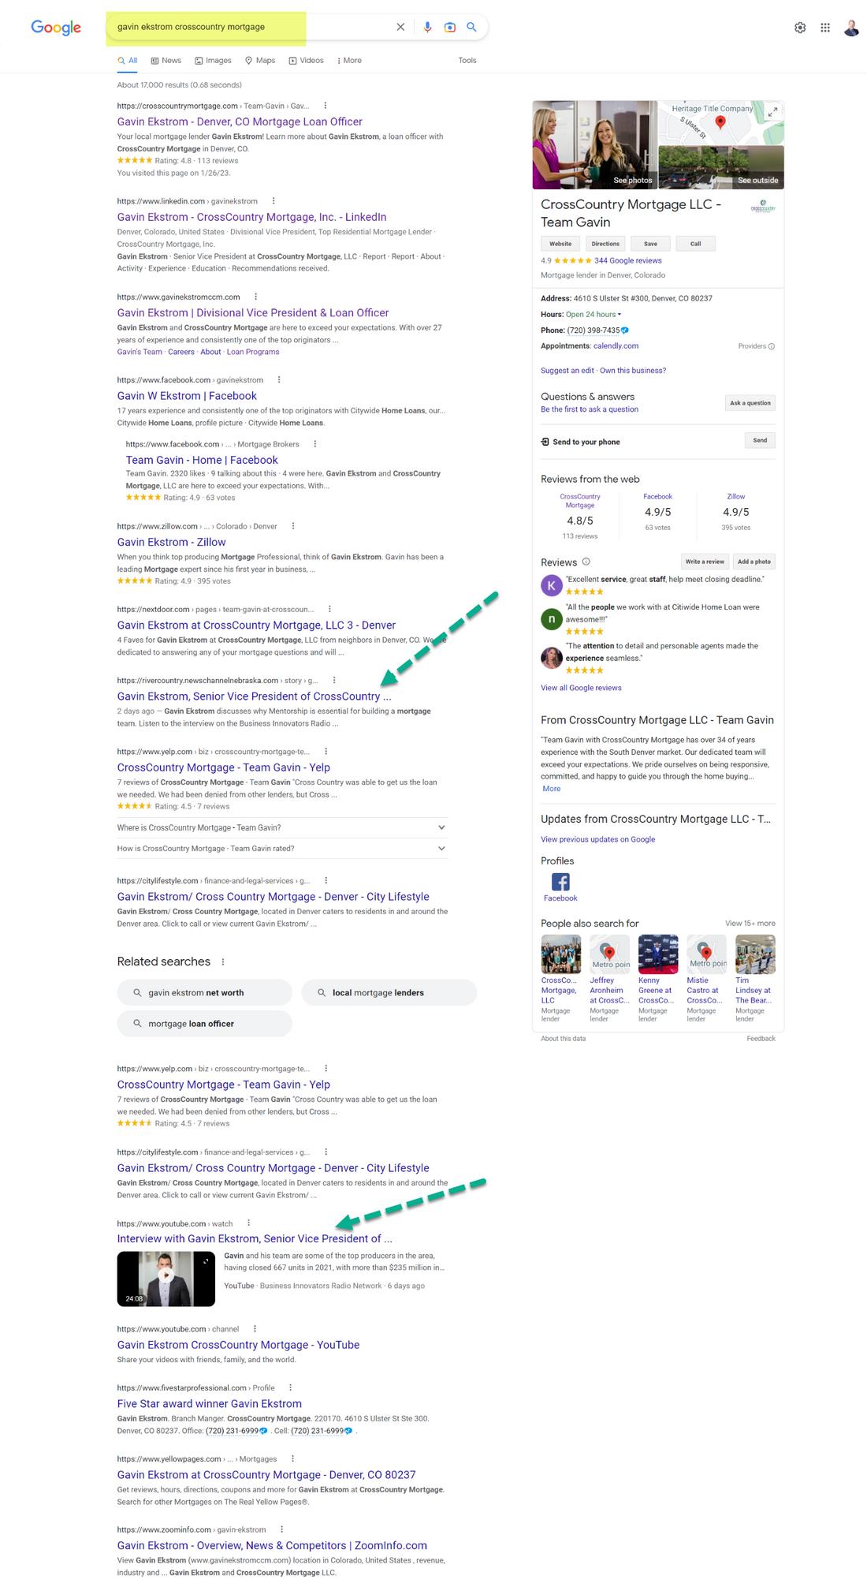This screenshot has height=1587, width=867.
Task: Open three-dot menu for crosscountrymortgage.com result
Action: [326, 106]
